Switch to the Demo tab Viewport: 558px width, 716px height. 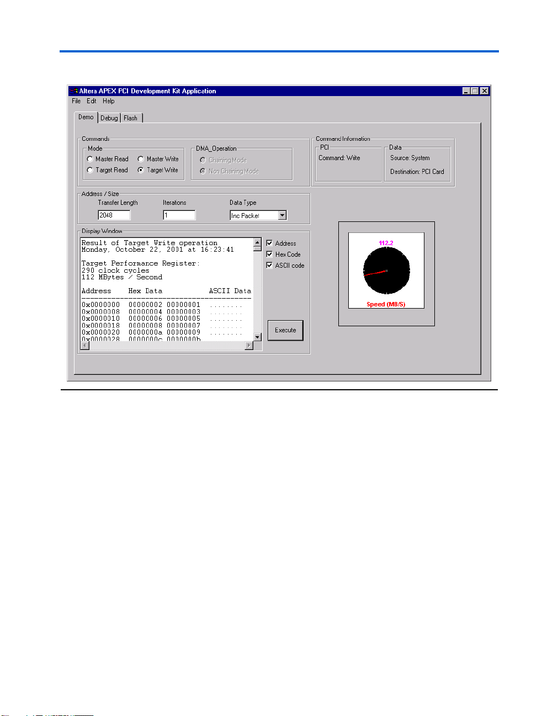click(86, 117)
